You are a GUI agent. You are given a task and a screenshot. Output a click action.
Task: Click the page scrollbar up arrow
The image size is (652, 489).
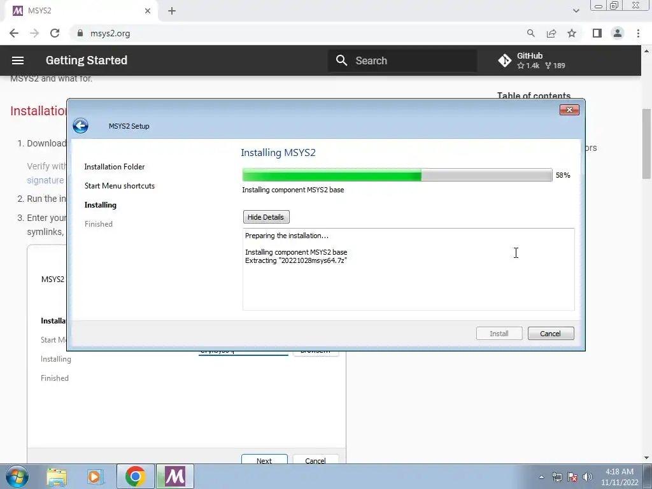[x=647, y=51]
